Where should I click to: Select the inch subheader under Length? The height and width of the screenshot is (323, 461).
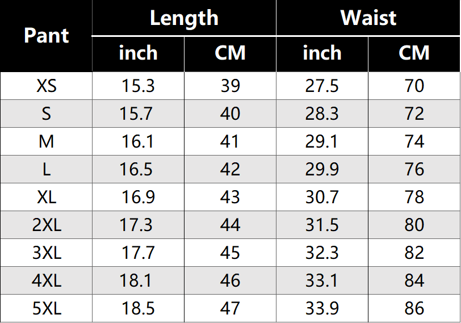coord(138,53)
